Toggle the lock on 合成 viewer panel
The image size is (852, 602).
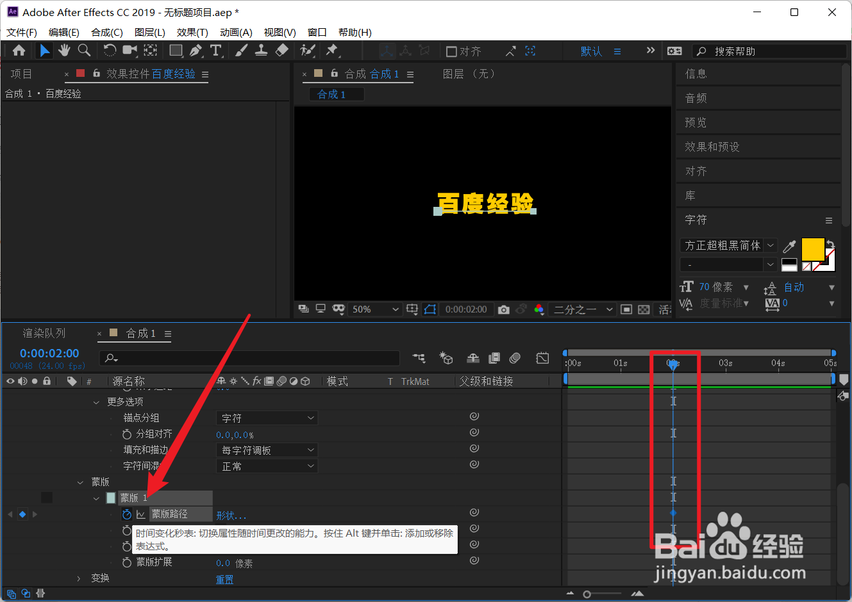coord(334,74)
